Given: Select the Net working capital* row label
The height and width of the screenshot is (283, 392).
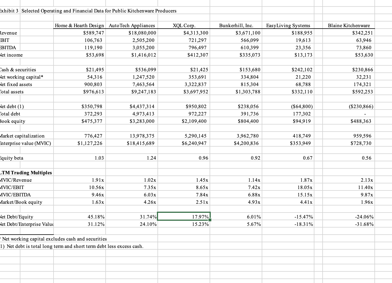Looking at the screenshot, I should (22, 77).
